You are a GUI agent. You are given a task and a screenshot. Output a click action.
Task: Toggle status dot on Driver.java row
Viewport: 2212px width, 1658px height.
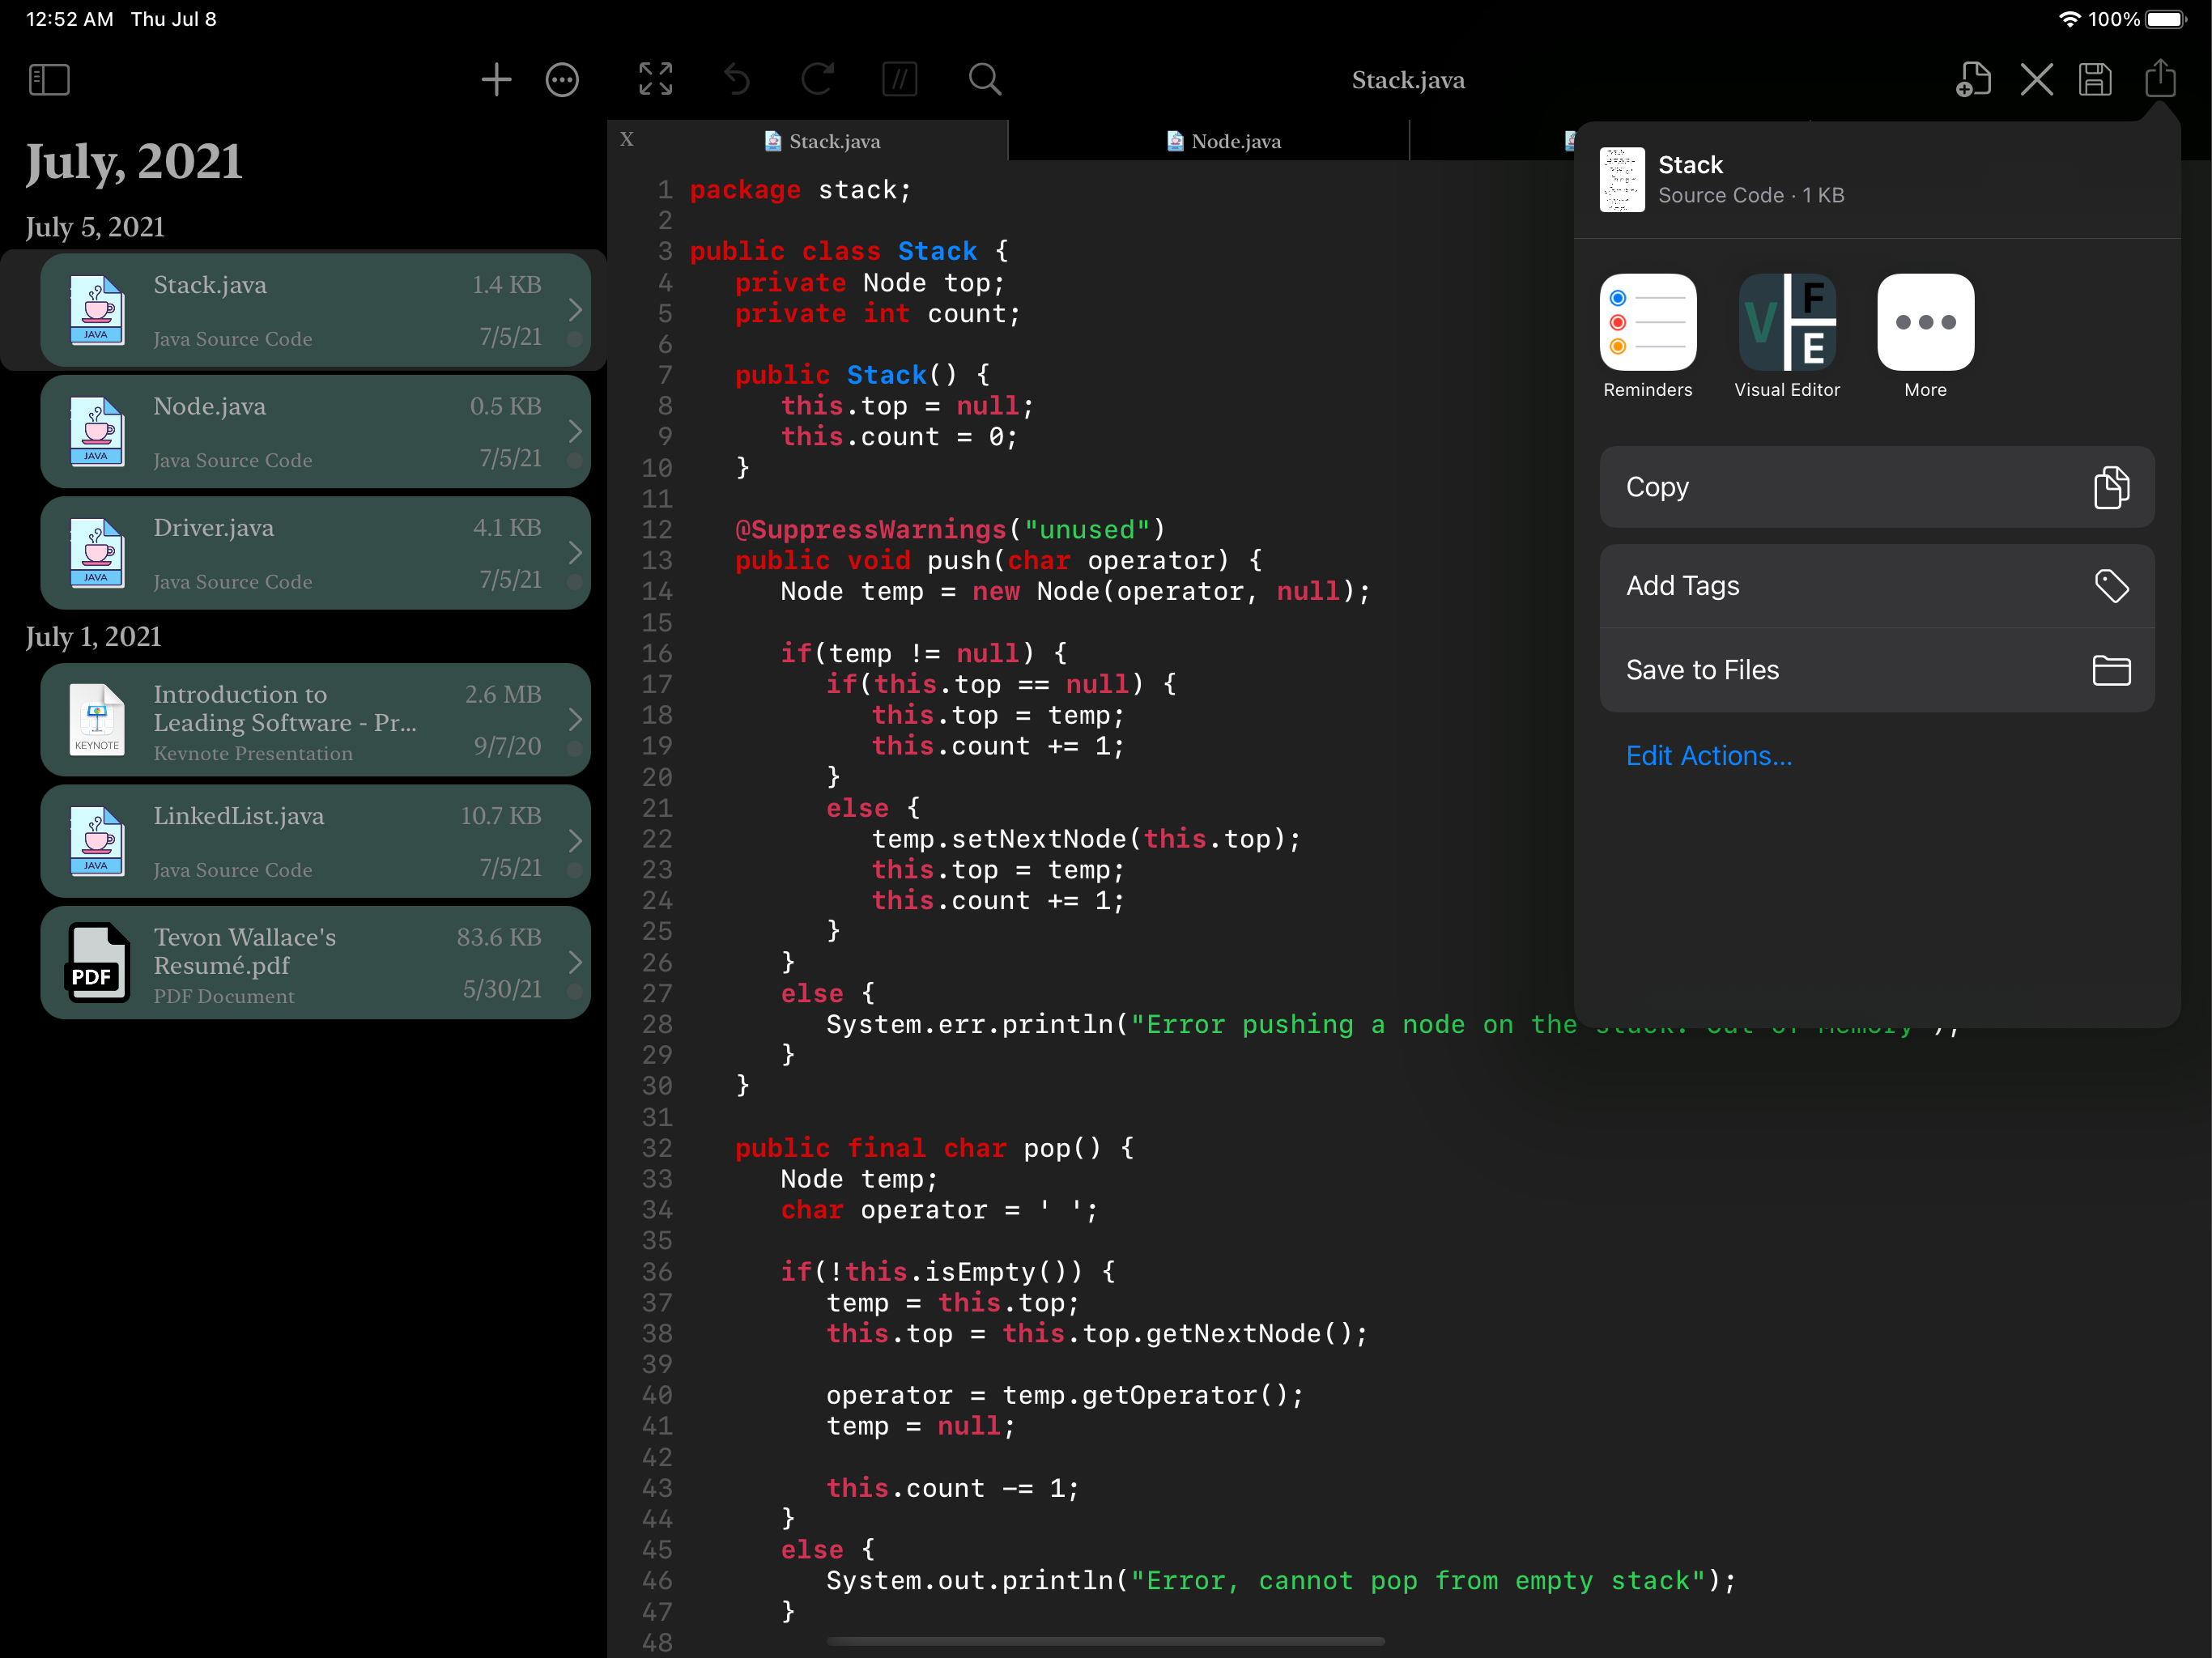coord(574,582)
